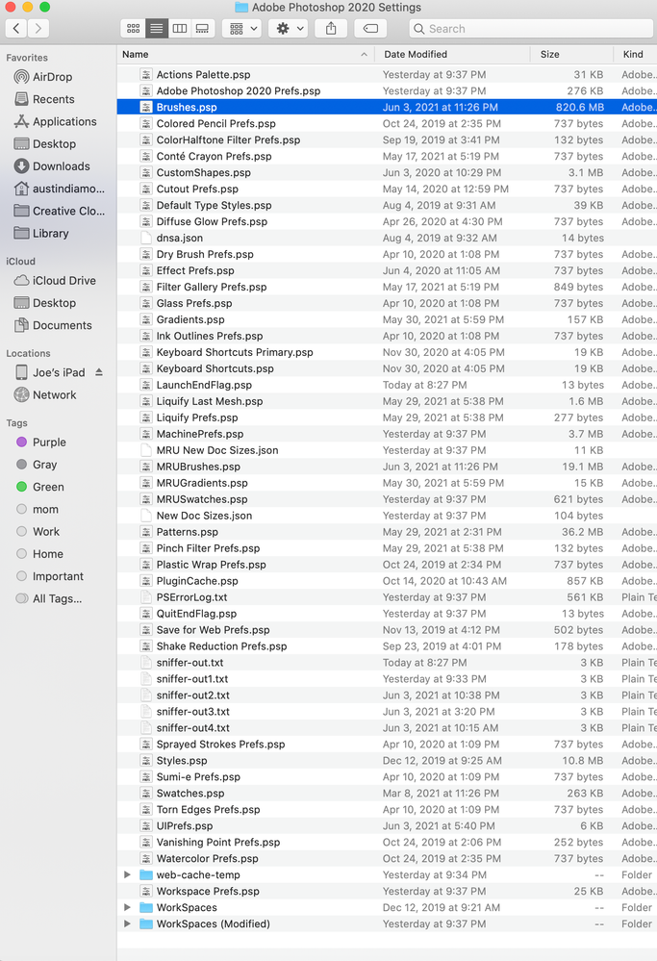Select Adobe Photoshop 2020 Prefs.psp

pyautogui.click(x=387, y=91)
